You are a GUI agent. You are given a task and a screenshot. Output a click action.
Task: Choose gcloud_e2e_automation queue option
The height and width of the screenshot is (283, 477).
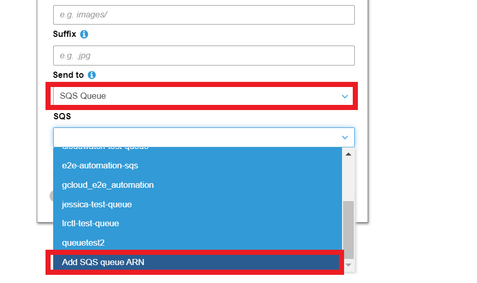[107, 185]
